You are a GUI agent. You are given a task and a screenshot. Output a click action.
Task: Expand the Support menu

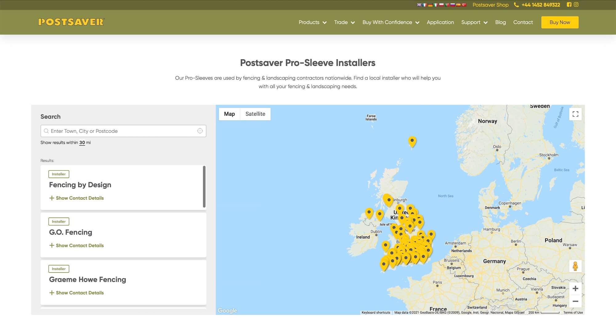click(x=474, y=22)
